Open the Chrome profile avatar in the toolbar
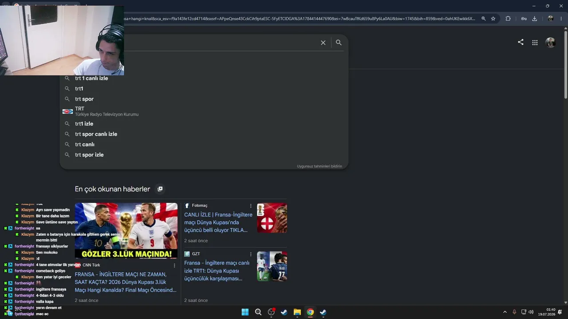Image resolution: width=568 pixels, height=319 pixels. pos(550,19)
